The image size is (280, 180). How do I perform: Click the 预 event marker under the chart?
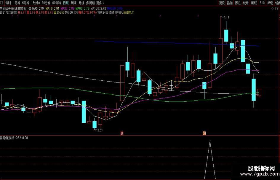pyautogui.click(x=204, y=133)
